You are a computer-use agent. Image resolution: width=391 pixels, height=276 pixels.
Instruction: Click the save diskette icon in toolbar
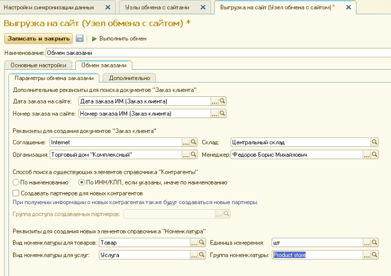[x=80, y=39]
